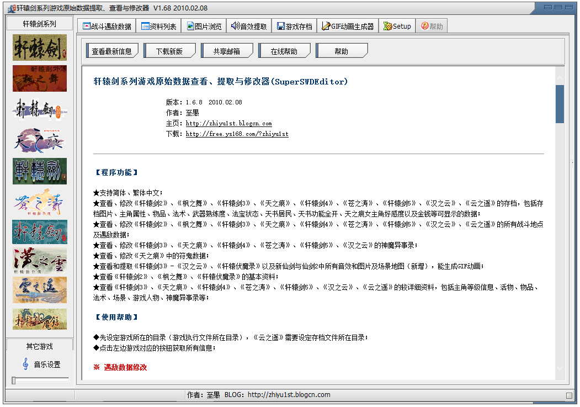Screen dimensions: 580x407
Task: Open homepage link zhiyu1st.blogcn.com in document
Action: [x=228, y=123]
